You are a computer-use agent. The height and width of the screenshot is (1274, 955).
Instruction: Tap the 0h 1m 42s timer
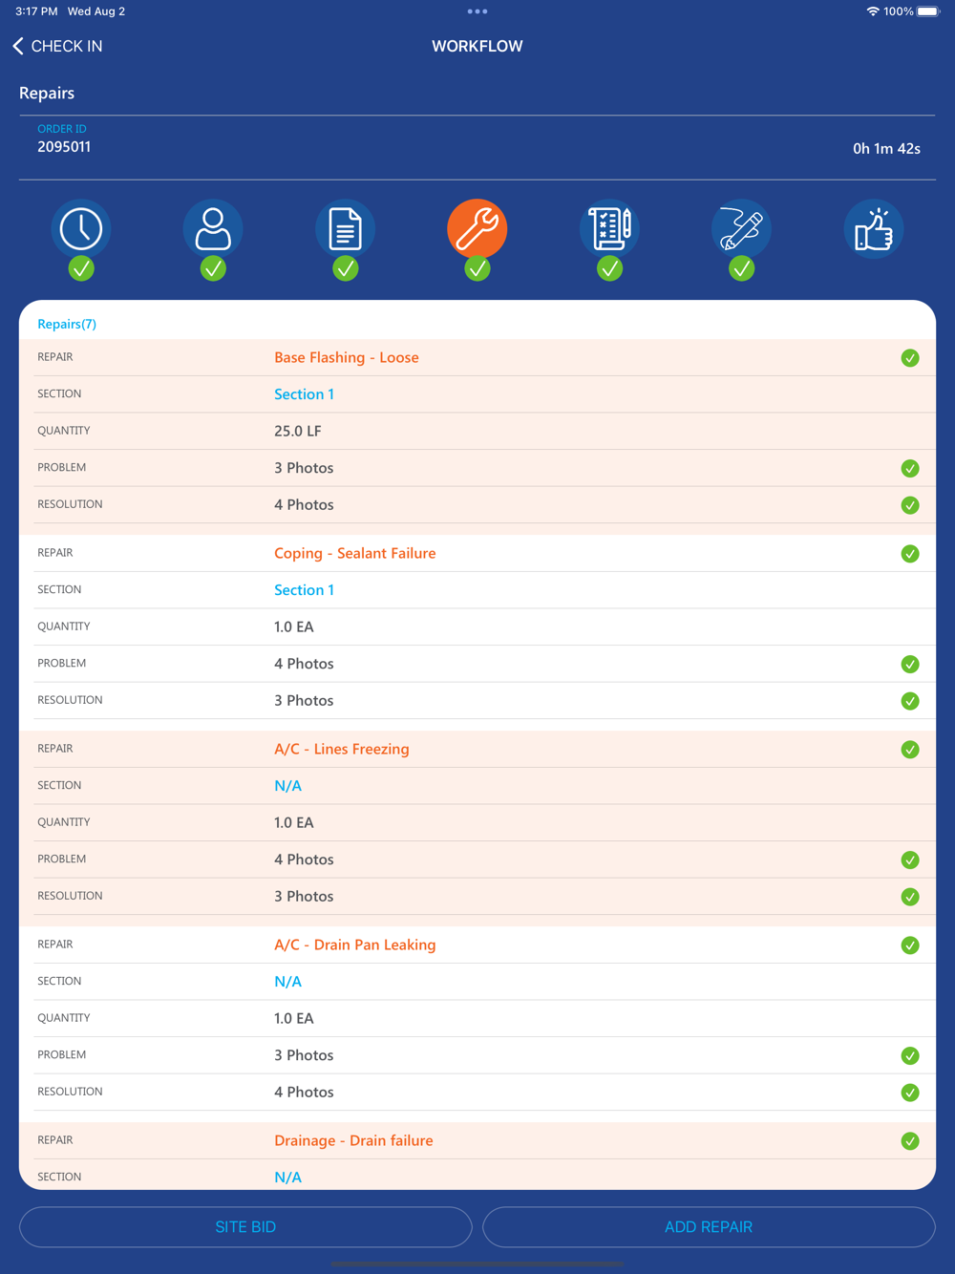(x=886, y=149)
